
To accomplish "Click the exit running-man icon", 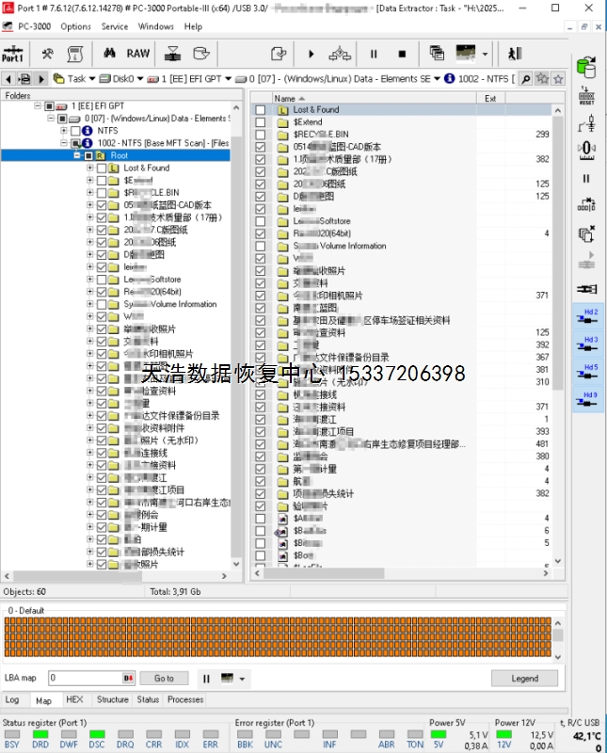I will pyautogui.click(x=515, y=54).
